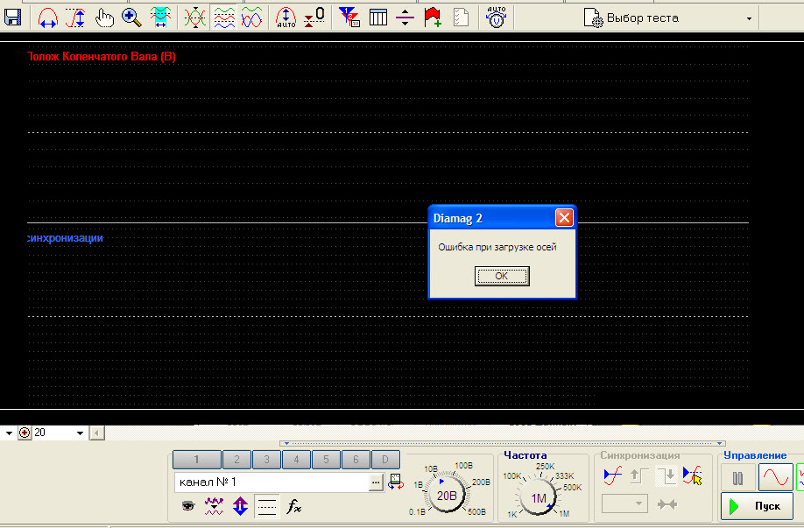Switch to channel tab D
804x528 pixels.
[385, 460]
